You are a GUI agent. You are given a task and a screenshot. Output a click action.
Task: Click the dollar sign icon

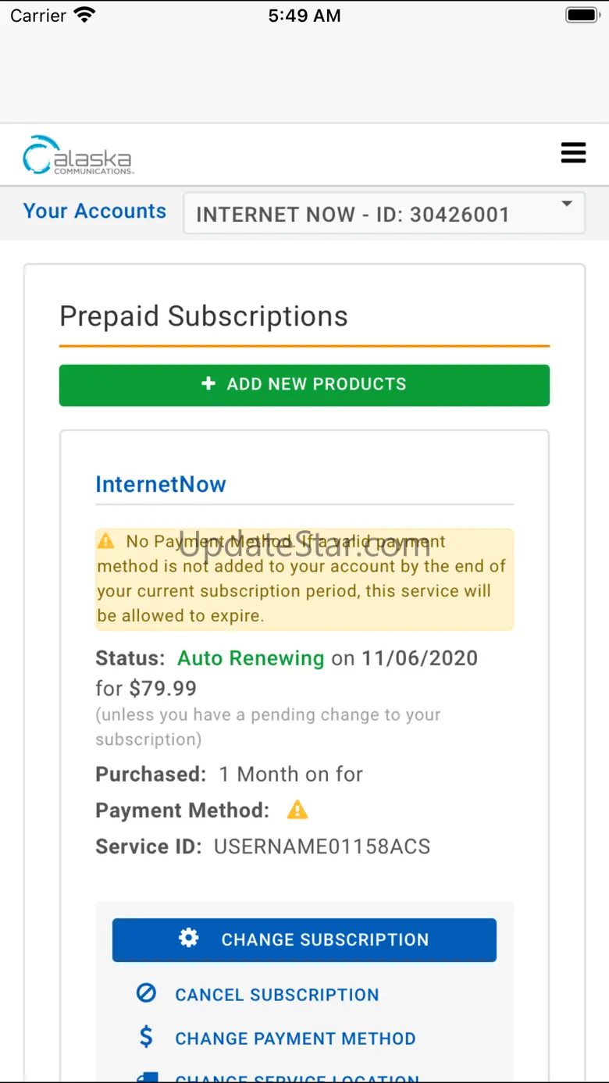tap(146, 1038)
